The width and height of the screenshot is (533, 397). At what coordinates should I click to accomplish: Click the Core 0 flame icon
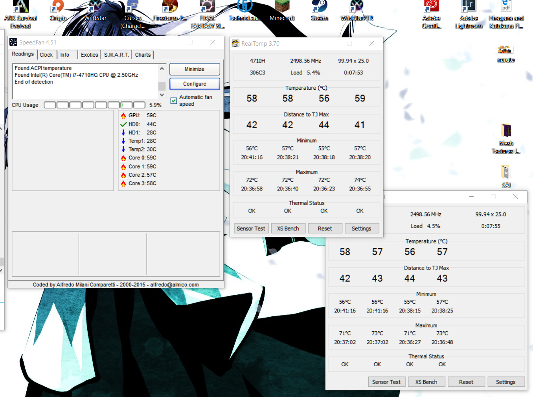[x=123, y=158]
